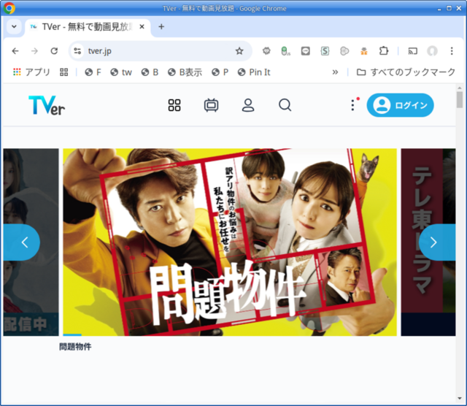This screenshot has height=406, width=467.
Task: Expand hidden bookmarks with the » chevron
Action: pos(335,72)
